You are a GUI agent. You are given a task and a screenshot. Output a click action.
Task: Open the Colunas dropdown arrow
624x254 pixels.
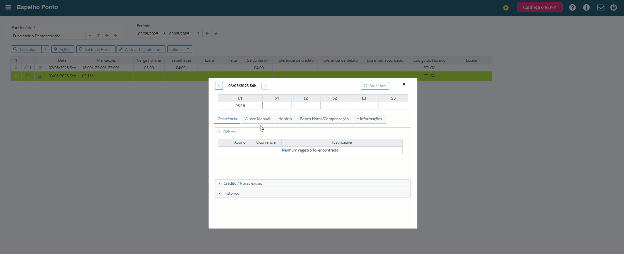coord(188,49)
